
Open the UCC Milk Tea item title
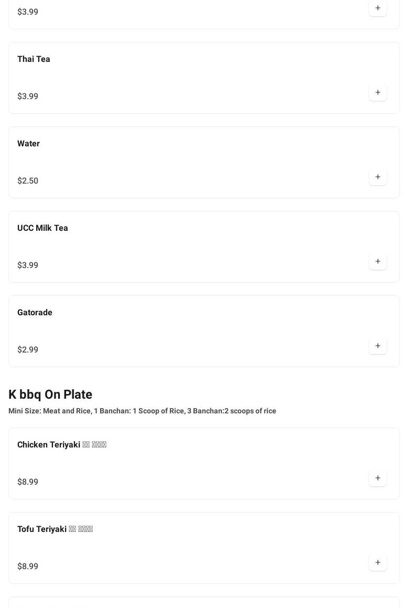point(42,228)
